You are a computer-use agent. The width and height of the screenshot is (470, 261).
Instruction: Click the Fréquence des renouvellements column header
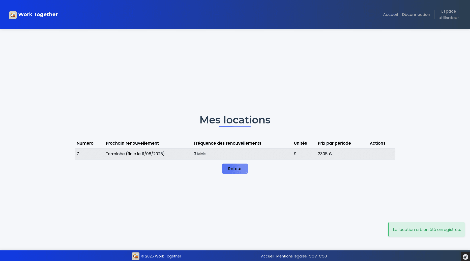(x=227, y=143)
